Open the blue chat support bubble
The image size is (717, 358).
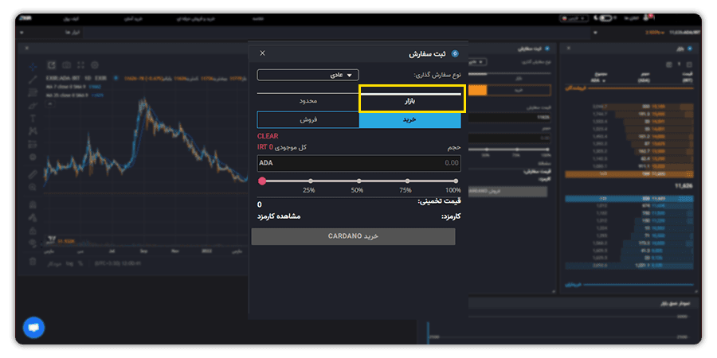[x=33, y=328]
